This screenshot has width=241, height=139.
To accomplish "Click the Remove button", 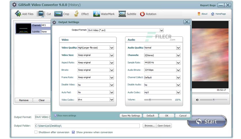I will point(24,100).
